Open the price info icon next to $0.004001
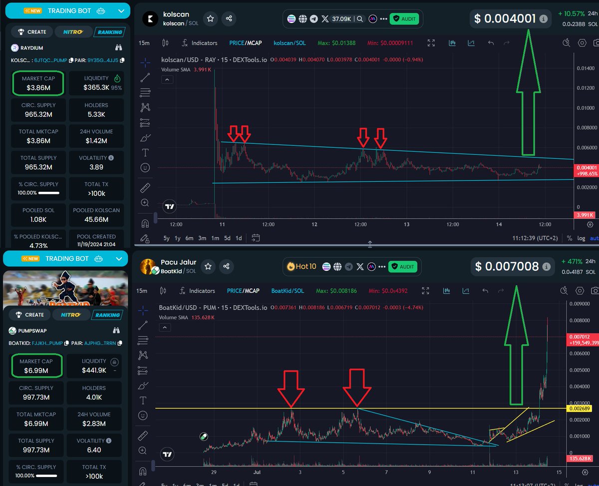The width and height of the screenshot is (599, 486). coord(544,19)
